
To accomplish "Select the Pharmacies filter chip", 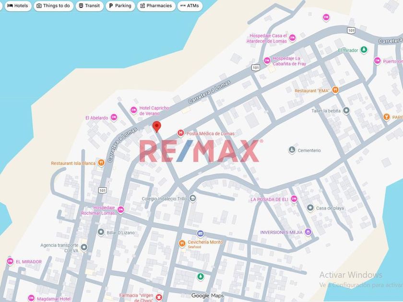I will (x=156, y=6).
